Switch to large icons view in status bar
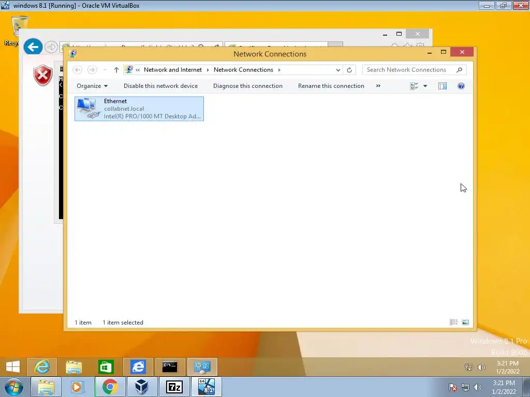 click(465, 323)
